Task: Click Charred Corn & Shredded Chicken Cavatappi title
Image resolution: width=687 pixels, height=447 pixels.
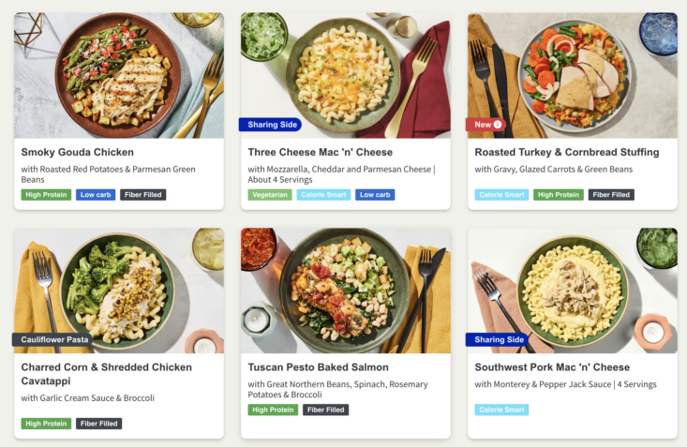Action: click(107, 374)
